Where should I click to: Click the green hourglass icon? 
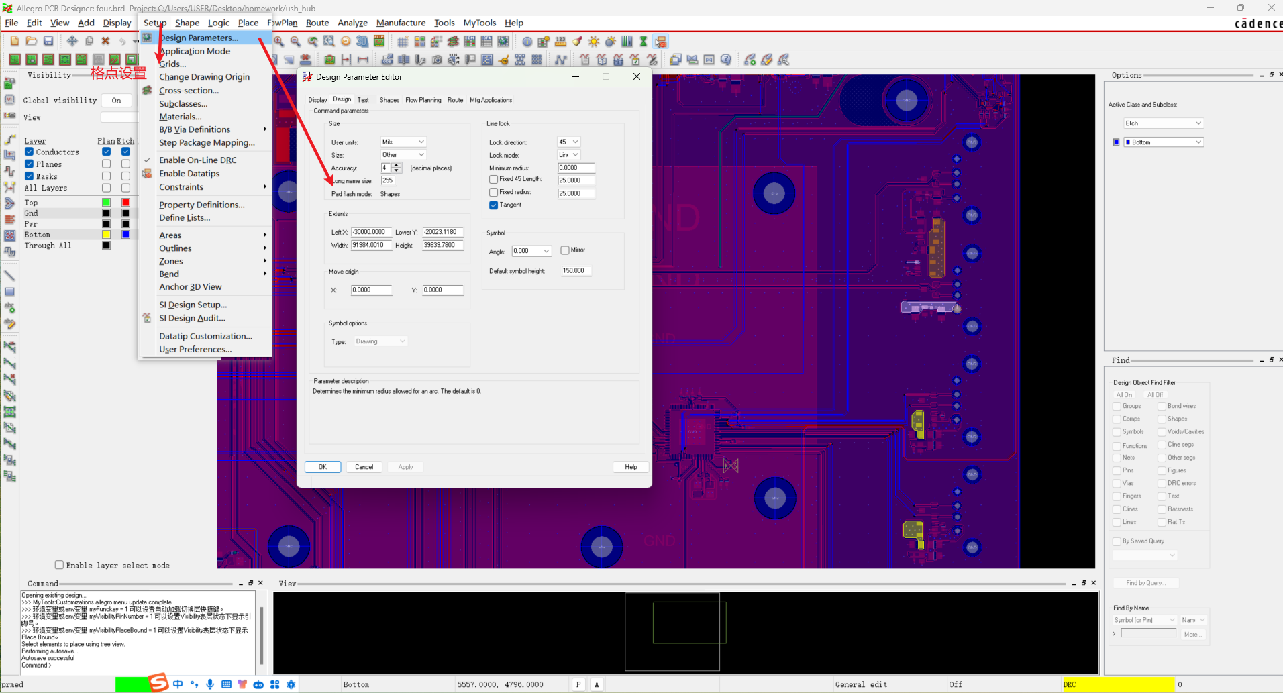coord(643,41)
